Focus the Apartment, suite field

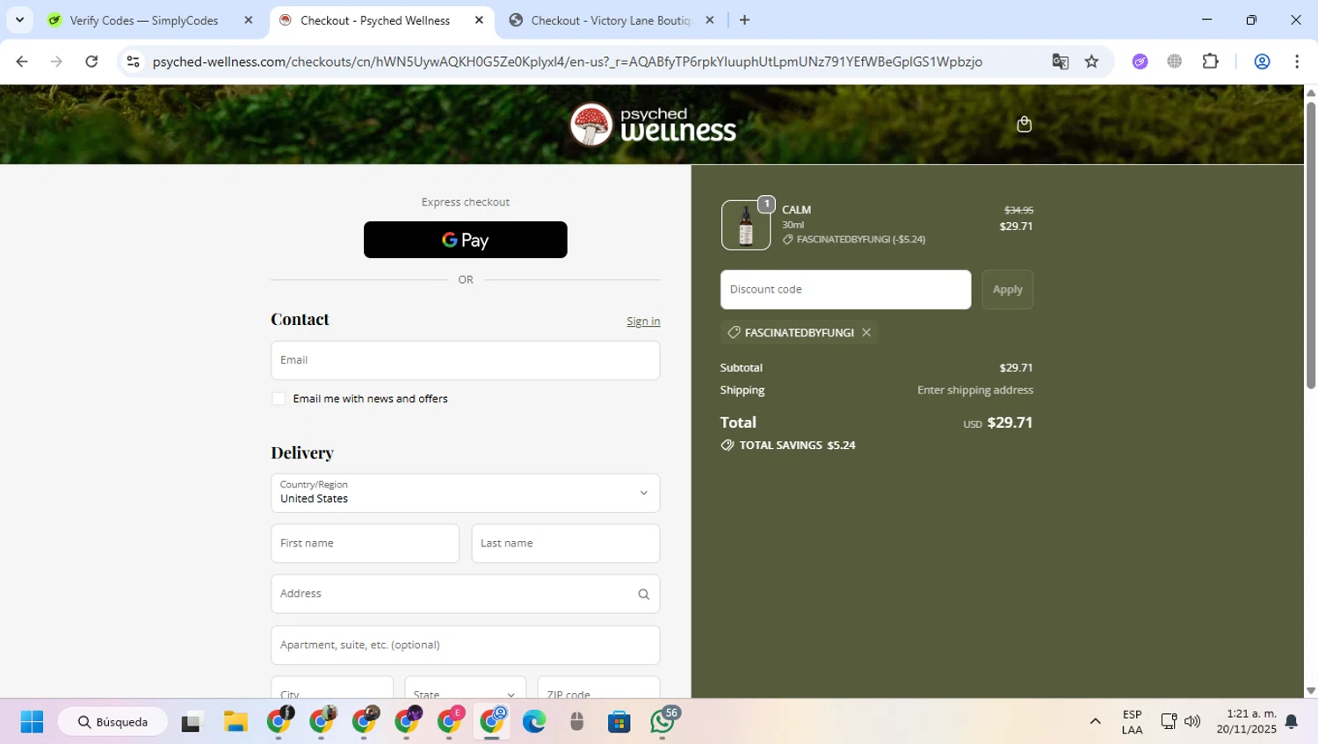(466, 646)
